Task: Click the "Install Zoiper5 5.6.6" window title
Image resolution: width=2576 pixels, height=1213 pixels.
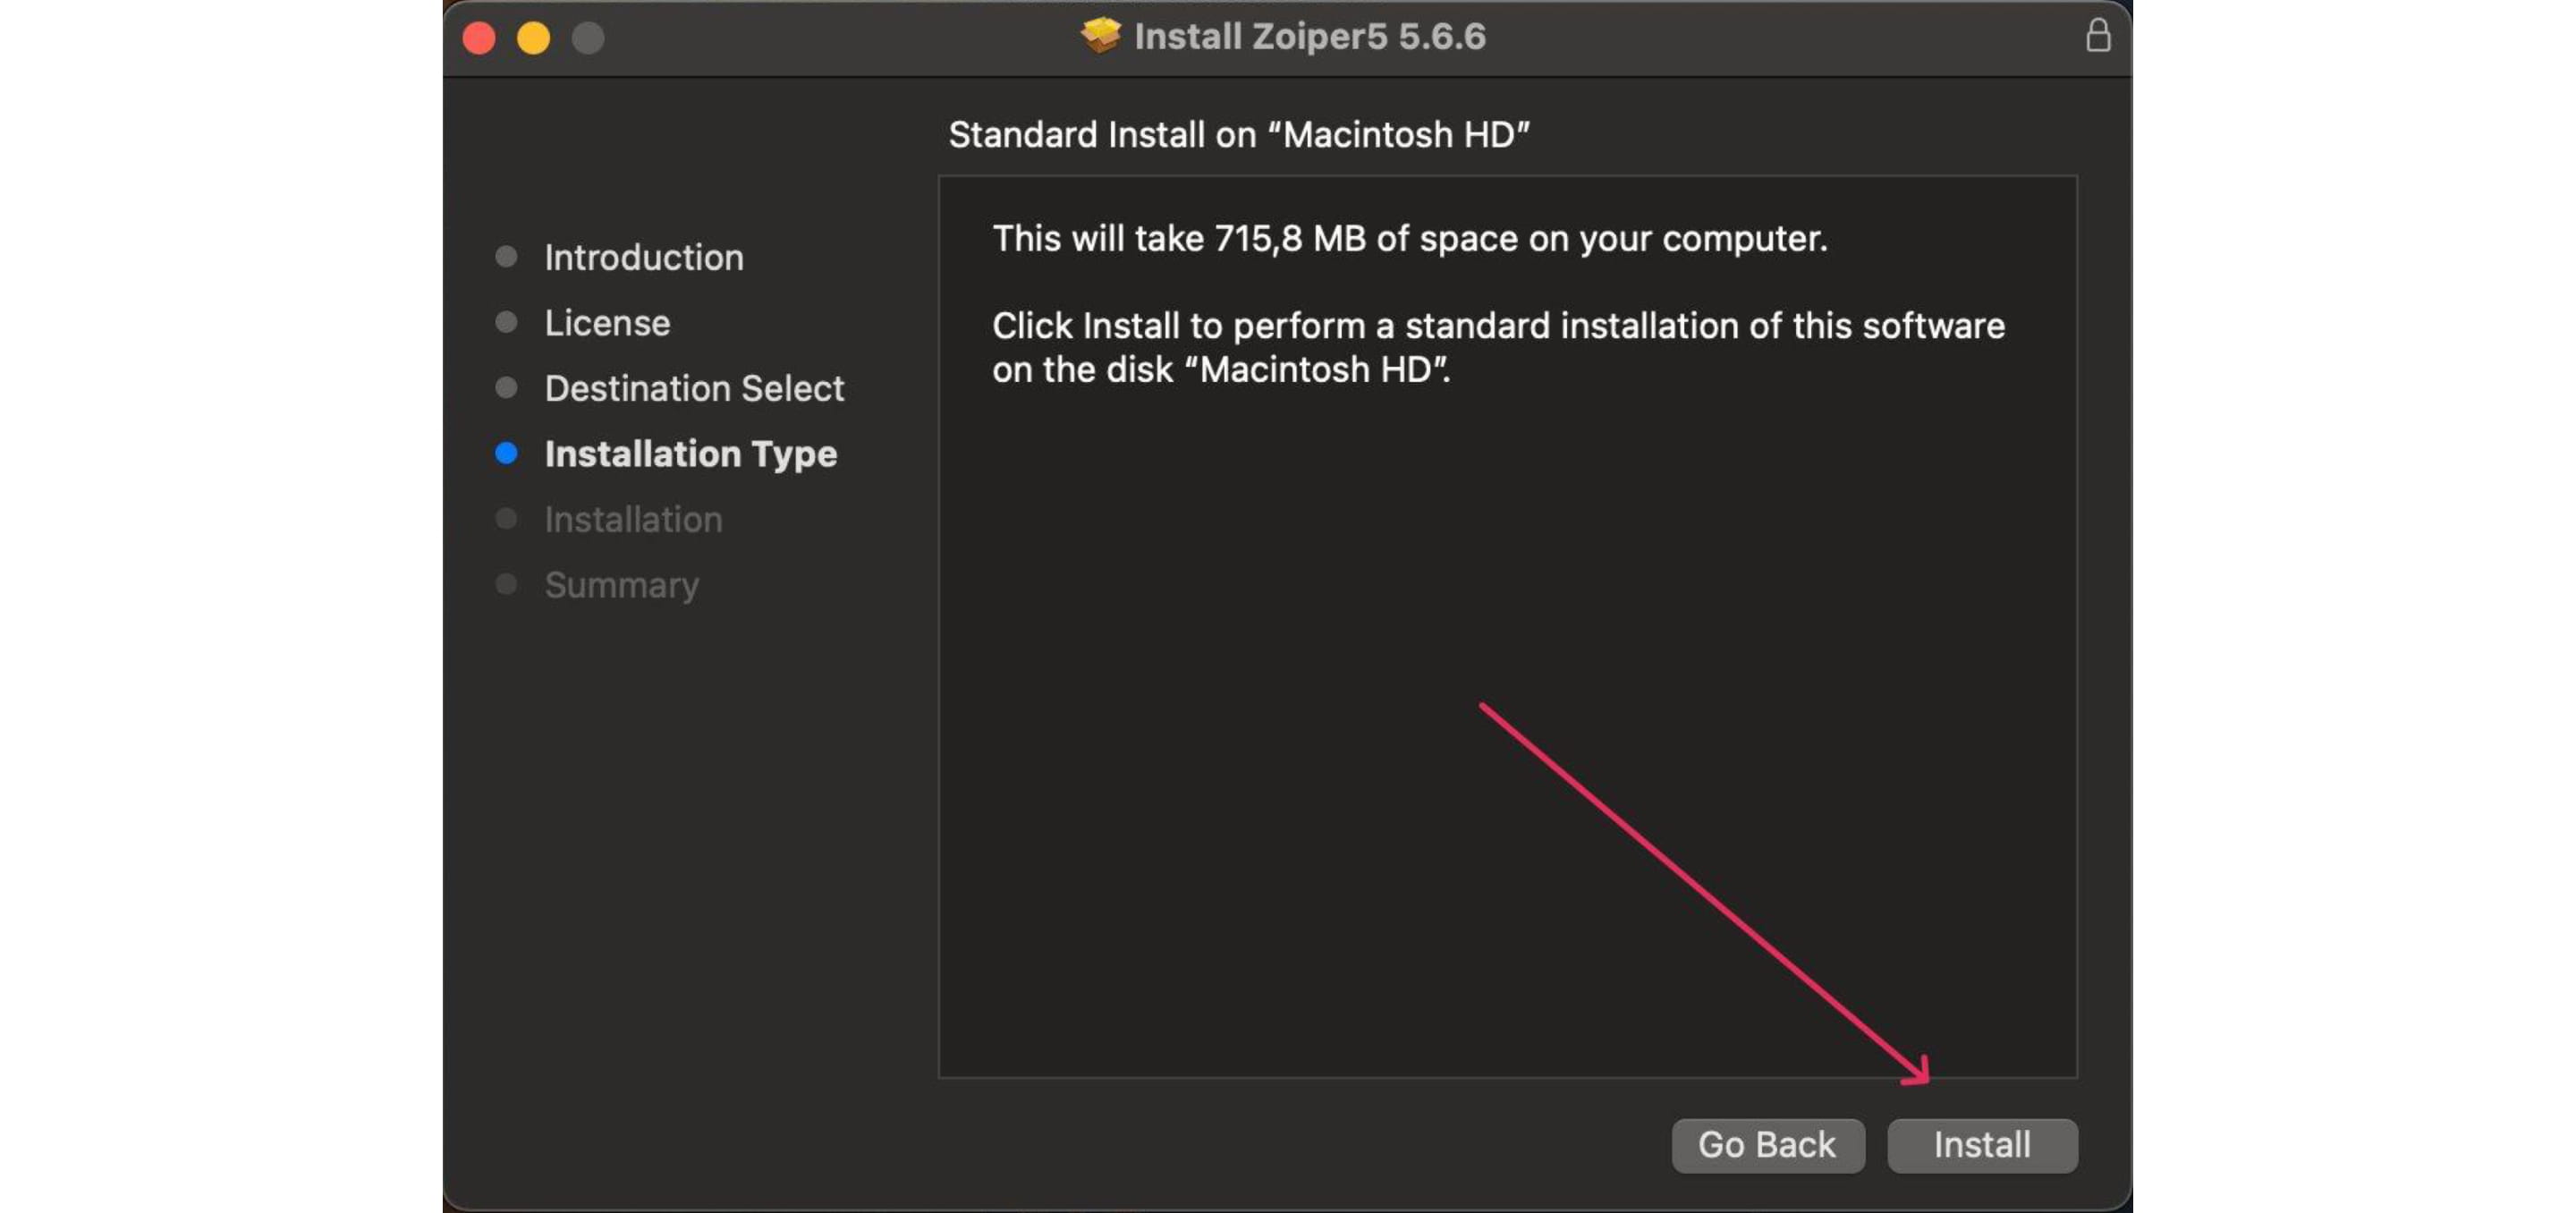Action: point(1309,36)
